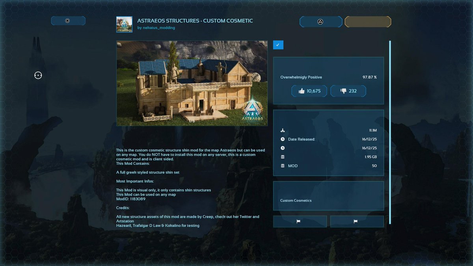
Task: Click the MOD count value 50
Action: [x=374, y=166]
